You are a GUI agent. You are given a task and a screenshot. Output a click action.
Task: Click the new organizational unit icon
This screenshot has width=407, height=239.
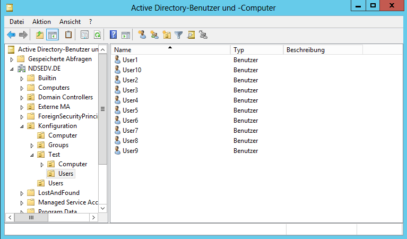click(x=167, y=35)
